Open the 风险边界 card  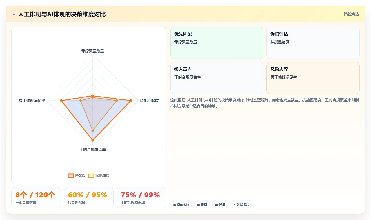pyautogui.click(x=313, y=78)
